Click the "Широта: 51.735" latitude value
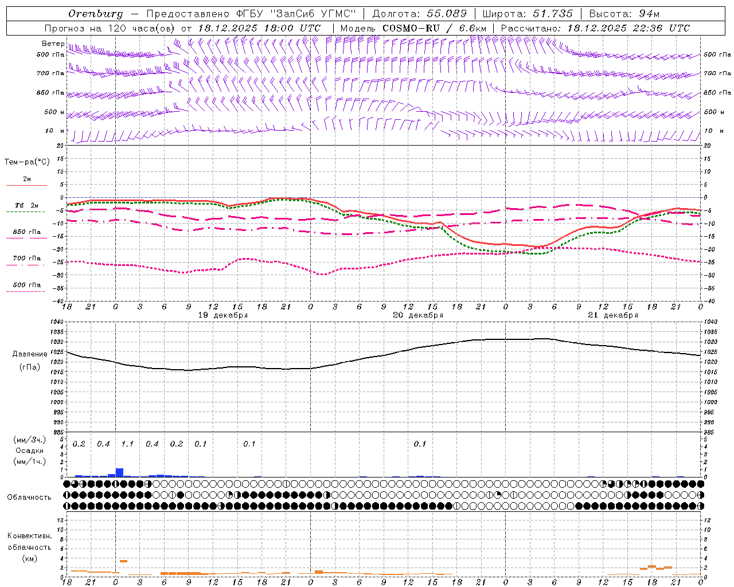This screenshot has width=734, height=587. pyautogui.click(x=528, y=14)
